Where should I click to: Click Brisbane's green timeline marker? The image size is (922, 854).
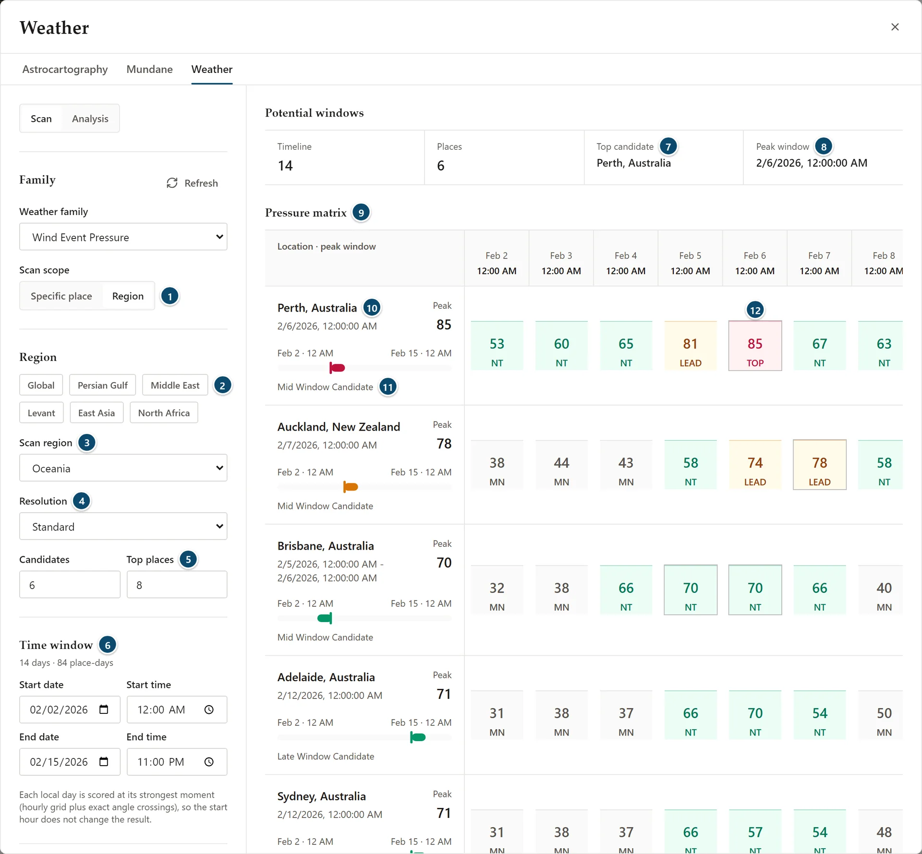(x=325, y=618)
